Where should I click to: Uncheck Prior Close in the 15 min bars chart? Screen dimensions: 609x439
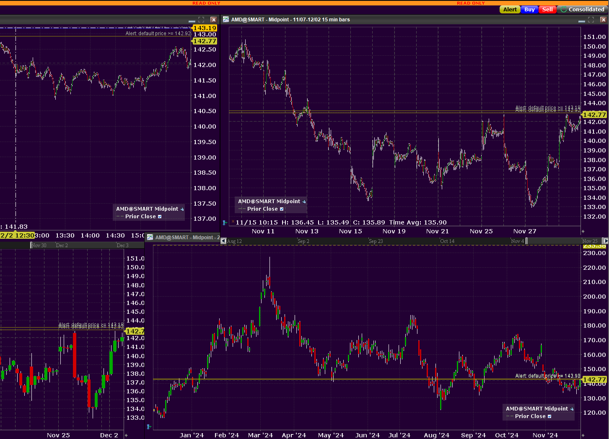(x=282, y=209)
